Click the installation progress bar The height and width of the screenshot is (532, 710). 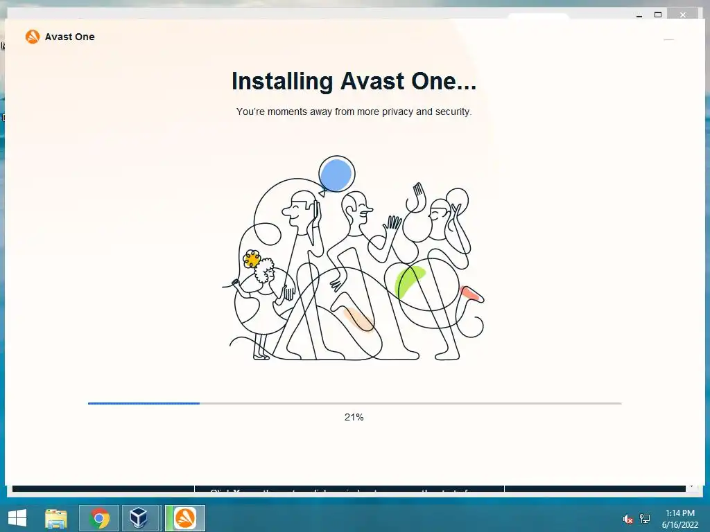click(354, 403)
